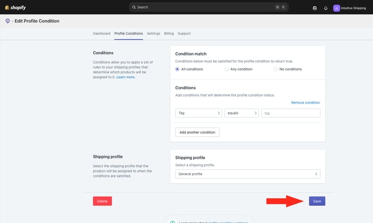Open the Learn more link
The height and width of the screenshot is (223, 373).
[x=126, y=77]
